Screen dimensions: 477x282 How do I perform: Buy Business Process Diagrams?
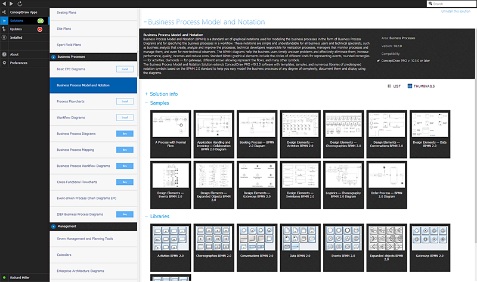tap(125, 134)
